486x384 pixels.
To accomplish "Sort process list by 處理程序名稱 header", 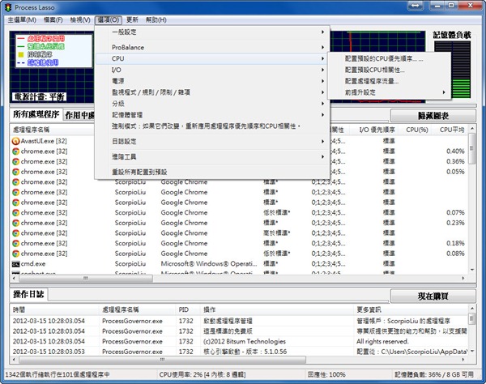I will coord(52,130).
